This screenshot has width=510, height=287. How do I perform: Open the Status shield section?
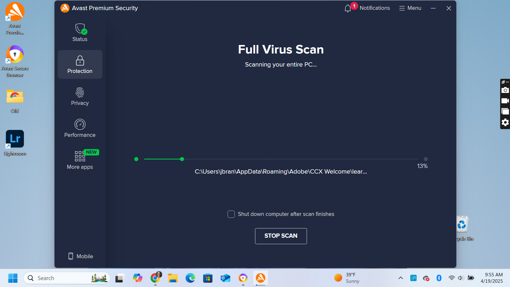80,32
